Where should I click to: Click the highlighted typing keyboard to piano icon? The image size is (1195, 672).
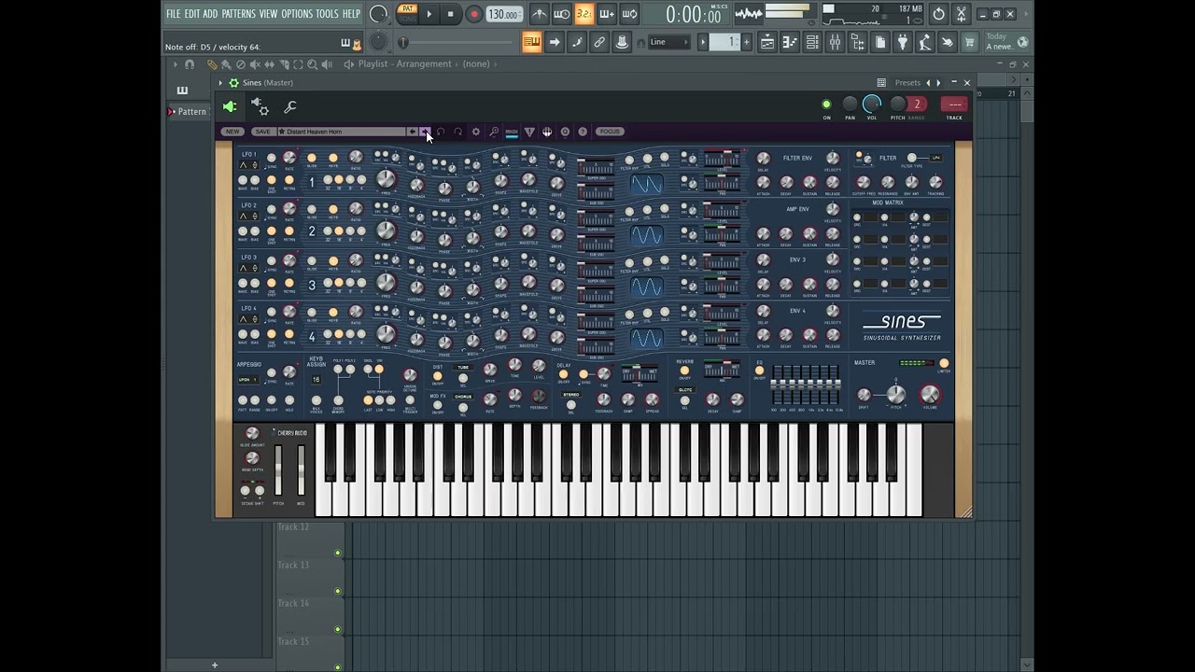pyautogui.click(x=531, y=42)
